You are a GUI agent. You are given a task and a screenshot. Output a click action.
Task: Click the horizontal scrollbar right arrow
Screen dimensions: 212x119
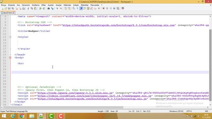(208, 107)
